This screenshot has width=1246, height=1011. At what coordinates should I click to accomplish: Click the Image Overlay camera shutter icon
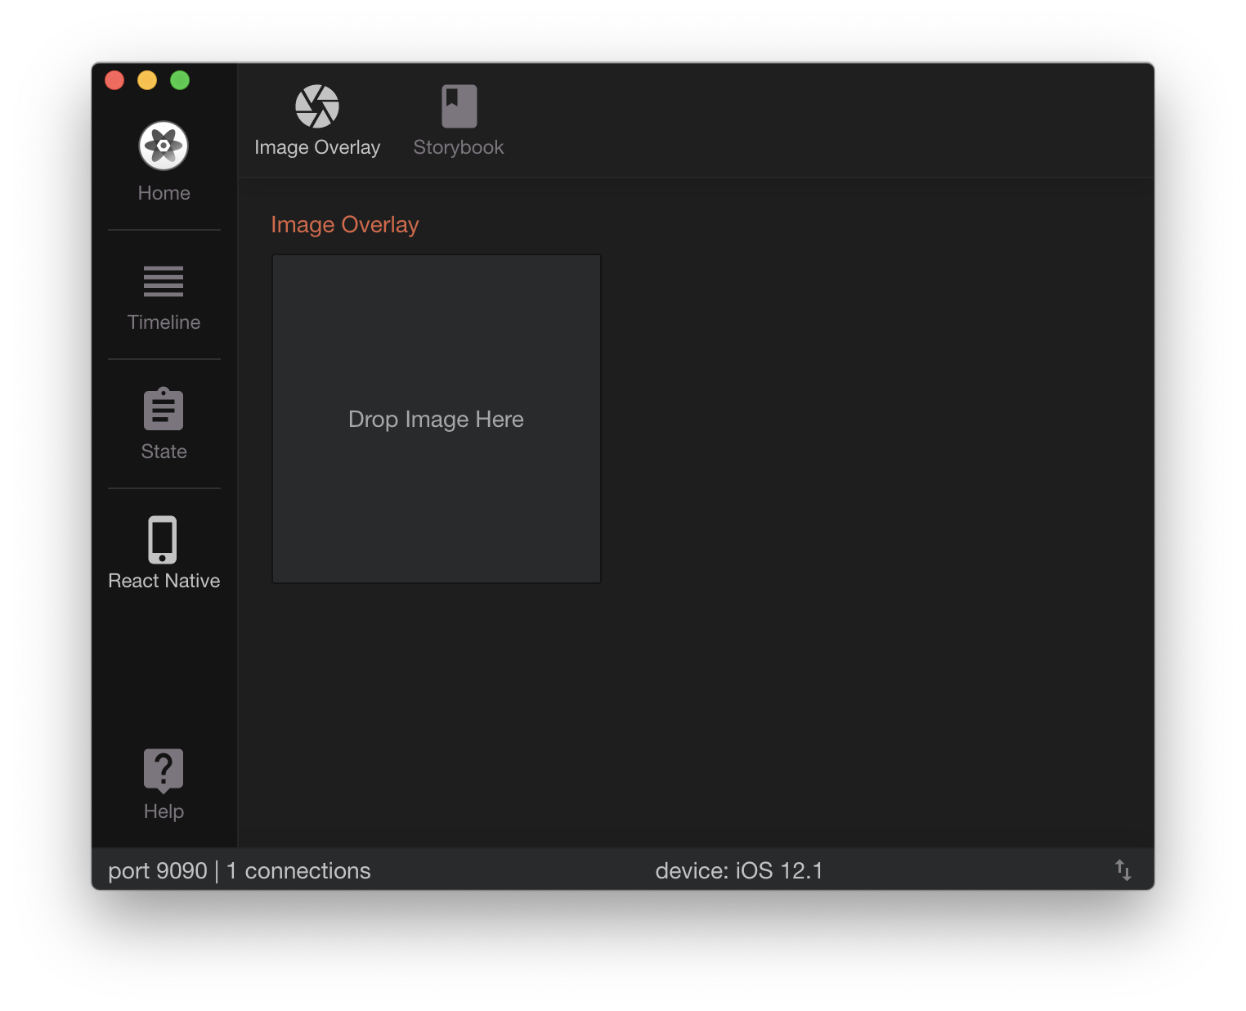(x=317, y=106)
